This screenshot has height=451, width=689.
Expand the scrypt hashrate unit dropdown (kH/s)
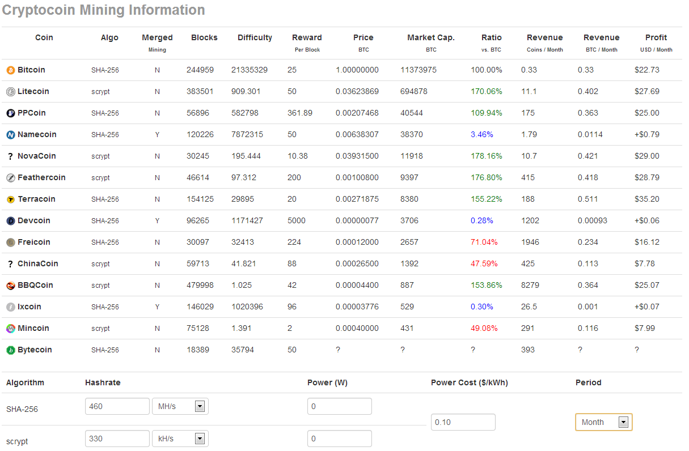click(180, 439)
